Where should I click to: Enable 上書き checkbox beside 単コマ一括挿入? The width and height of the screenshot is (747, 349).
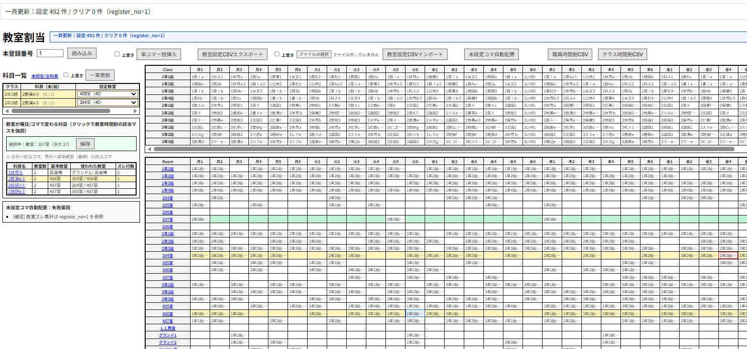point(117,54)
